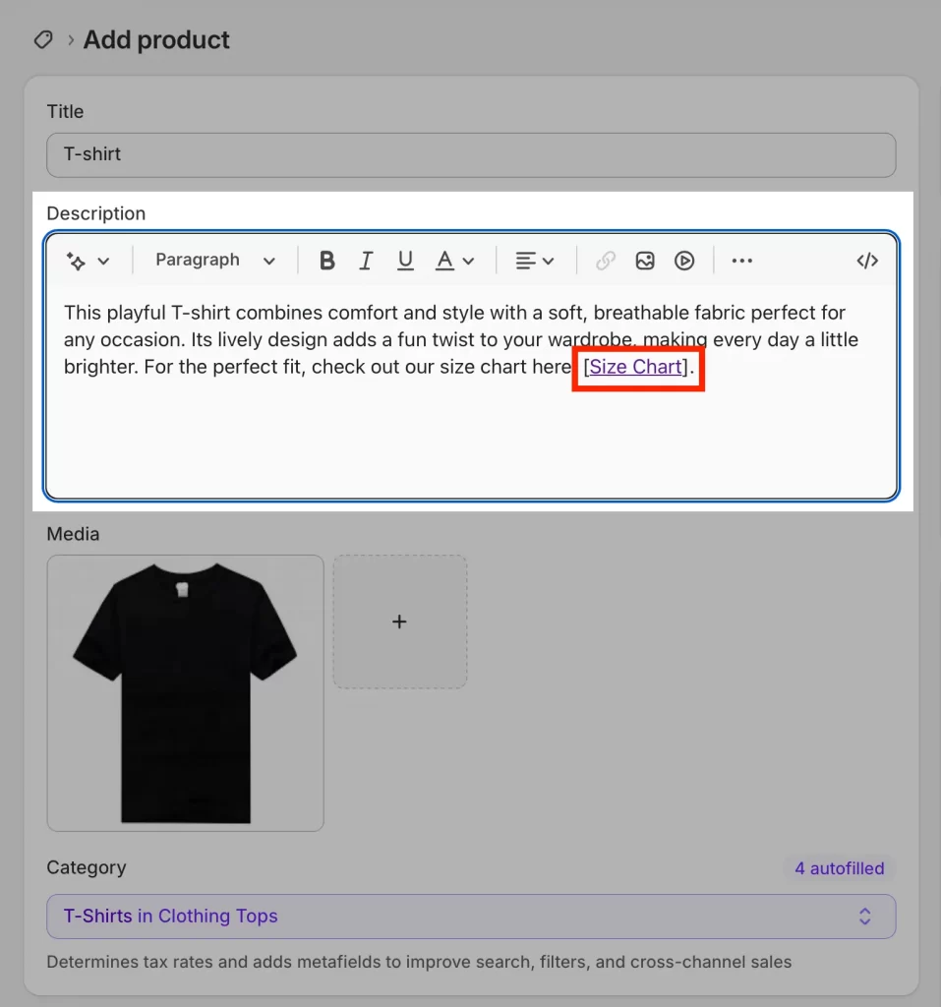Click the Category label
Image resolution: width=941 pixels, height=1007 pixels.
(87, 867)
